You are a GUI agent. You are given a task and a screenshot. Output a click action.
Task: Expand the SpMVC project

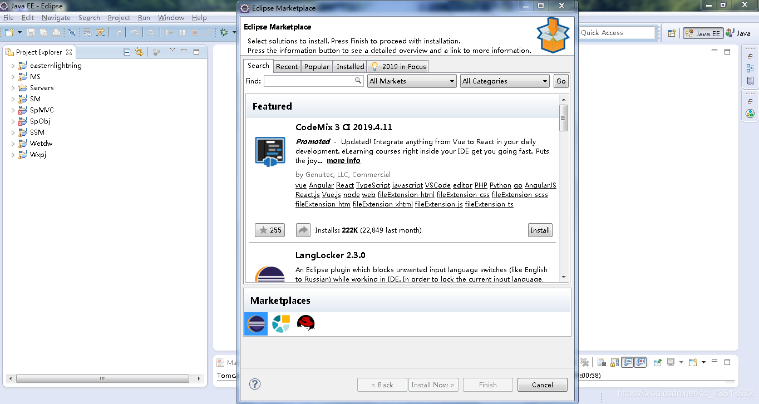click(13, 110)
